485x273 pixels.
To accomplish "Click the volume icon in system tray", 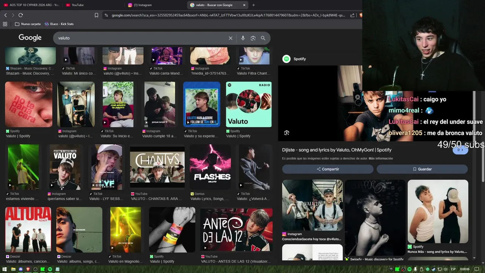I will [x=446, y=269].
